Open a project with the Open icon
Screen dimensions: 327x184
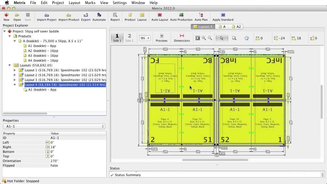tap(17, 17)
